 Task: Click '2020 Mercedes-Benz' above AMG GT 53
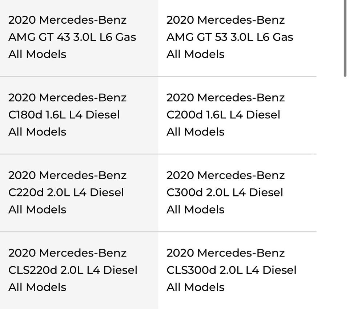pyautogui.click(x=225, y=20)
